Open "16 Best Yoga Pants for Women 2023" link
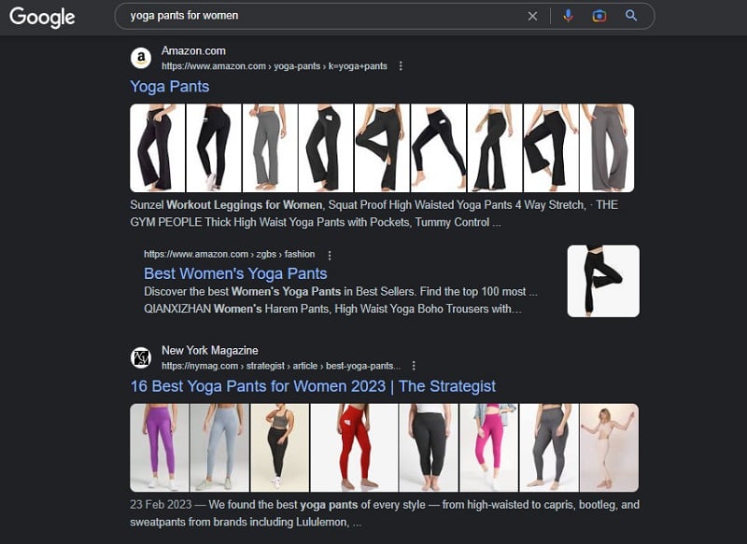This screenshot has width=747, height=544. pos(313,386)
